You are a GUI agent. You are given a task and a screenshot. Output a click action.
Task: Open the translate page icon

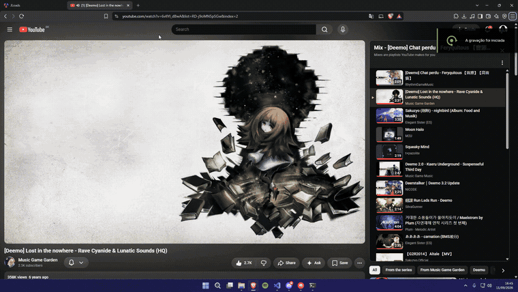[x=371, y=16]
